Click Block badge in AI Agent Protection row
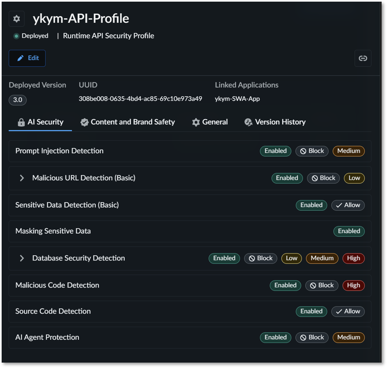The width and height of the screenshot is (387, 368). 312,337
